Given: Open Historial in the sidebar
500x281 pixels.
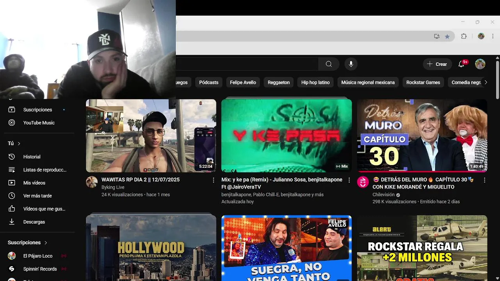Looking at the screenshot, I should pyautogui.click(x=32, y=157).
